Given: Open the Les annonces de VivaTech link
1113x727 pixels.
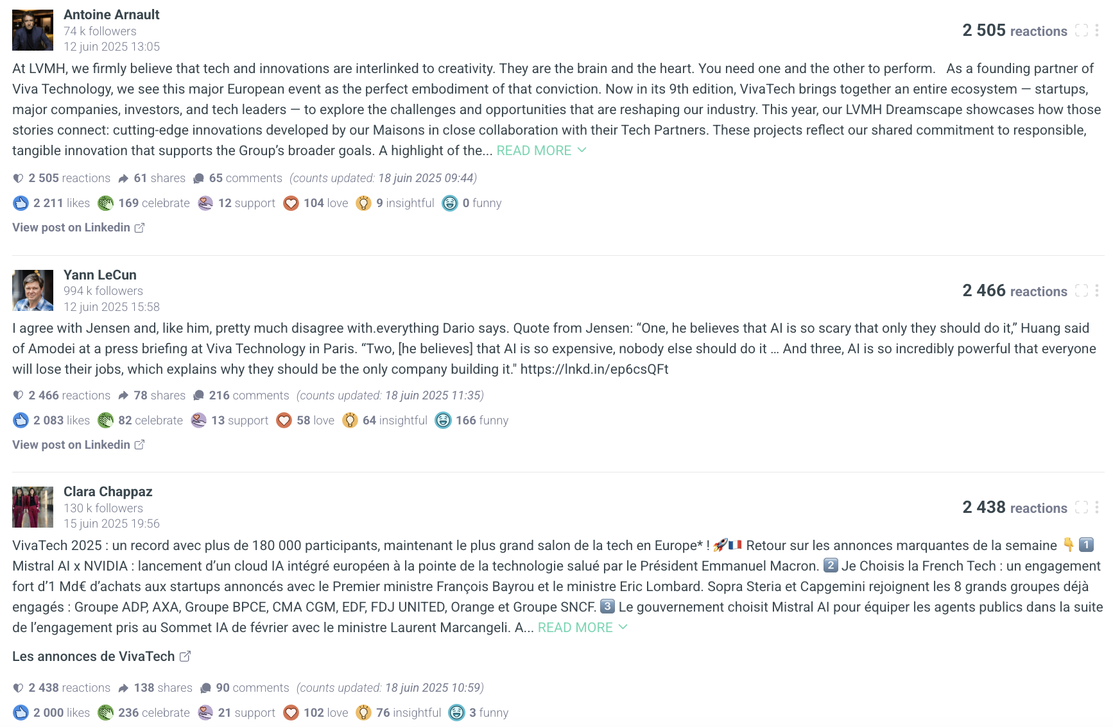Looking at the screenshot, I should coord(101,656).
